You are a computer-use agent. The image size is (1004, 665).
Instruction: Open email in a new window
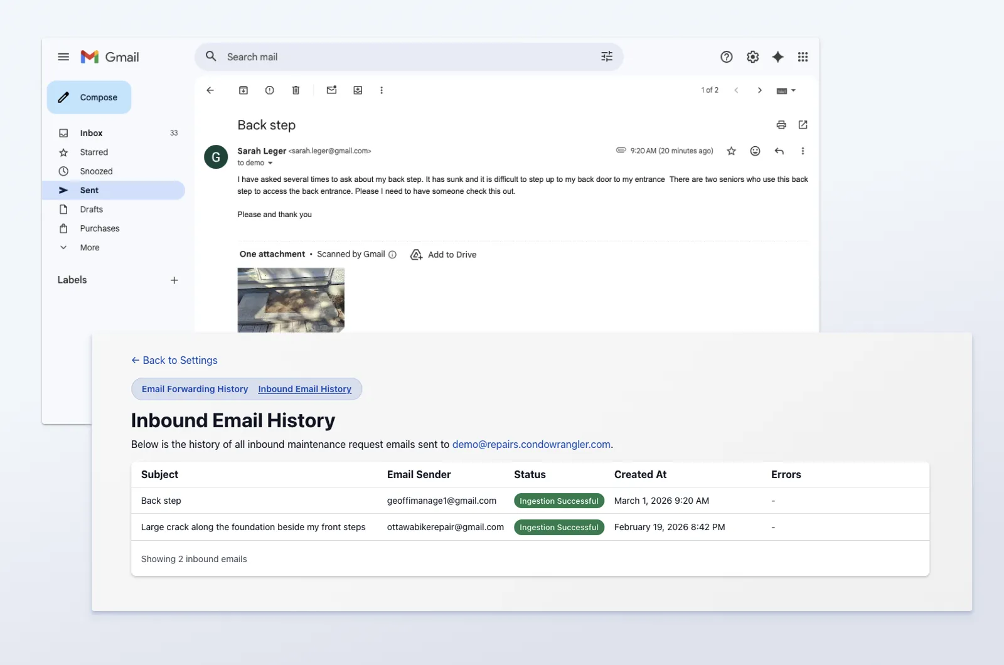point(803,125)
